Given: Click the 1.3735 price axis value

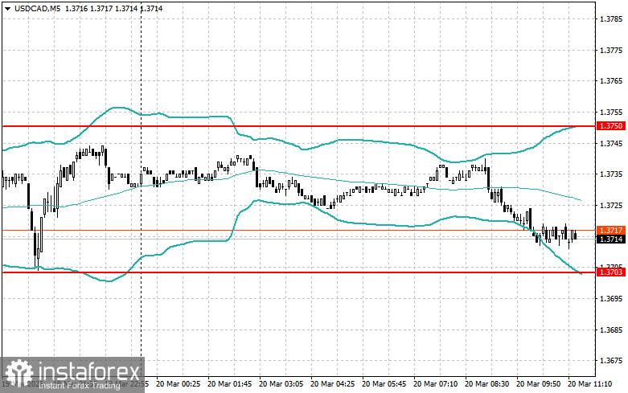Looking at the screenshot, I should point(611,174).
